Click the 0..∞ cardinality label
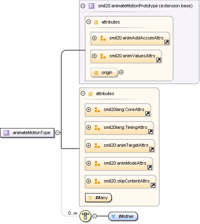Viewport: 200px width, 224px height. pyautogui.click(x=73, y=213)
